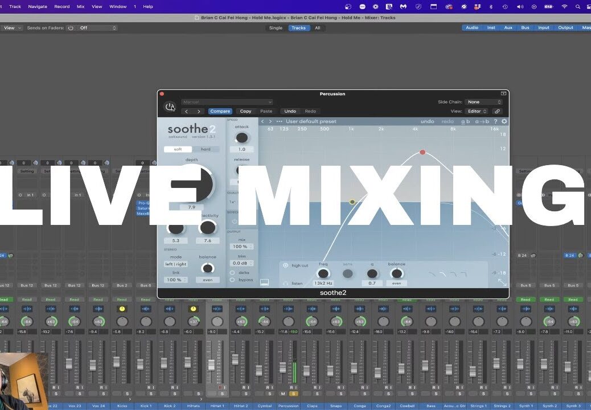Select the first high-cut slope shape

(433, 274)
